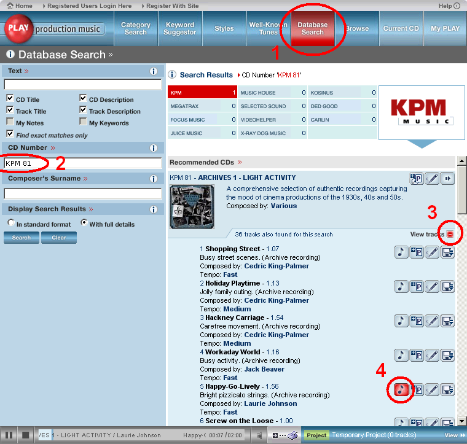Uncheck the CD Title checkbox

[10, 99]
